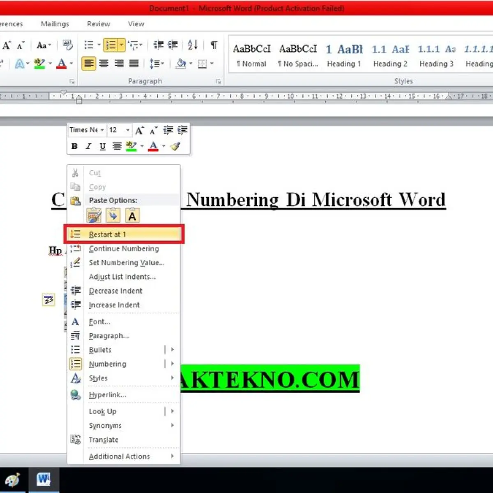Image resolution: width=493 pixels, height=493 pixels.
Task: Select Adjust List Indents...
Action: click(x=124, y=276)
